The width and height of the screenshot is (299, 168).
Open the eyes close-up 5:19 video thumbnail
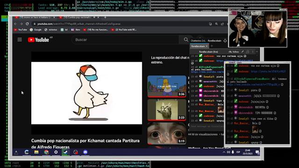(167, 133)
